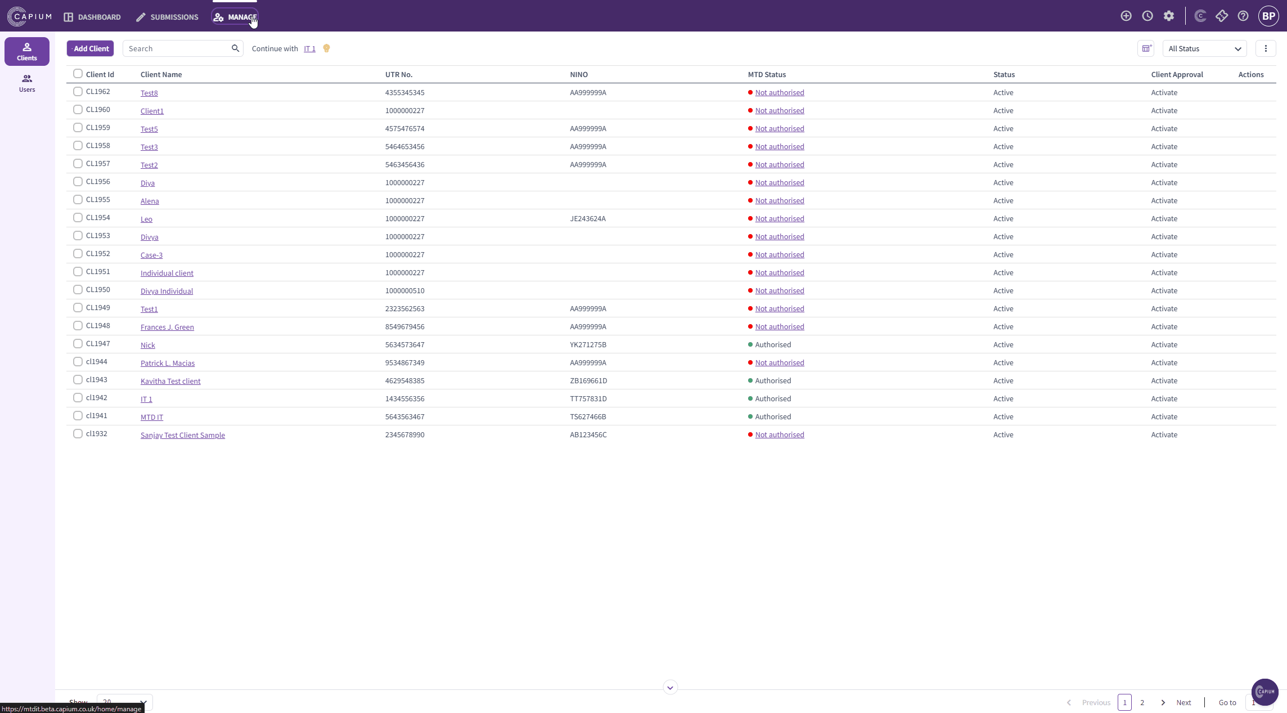Expand the Show rows-per-page dropdown
This screenshot has height=713, width=1287.
(x=124, y=702)
